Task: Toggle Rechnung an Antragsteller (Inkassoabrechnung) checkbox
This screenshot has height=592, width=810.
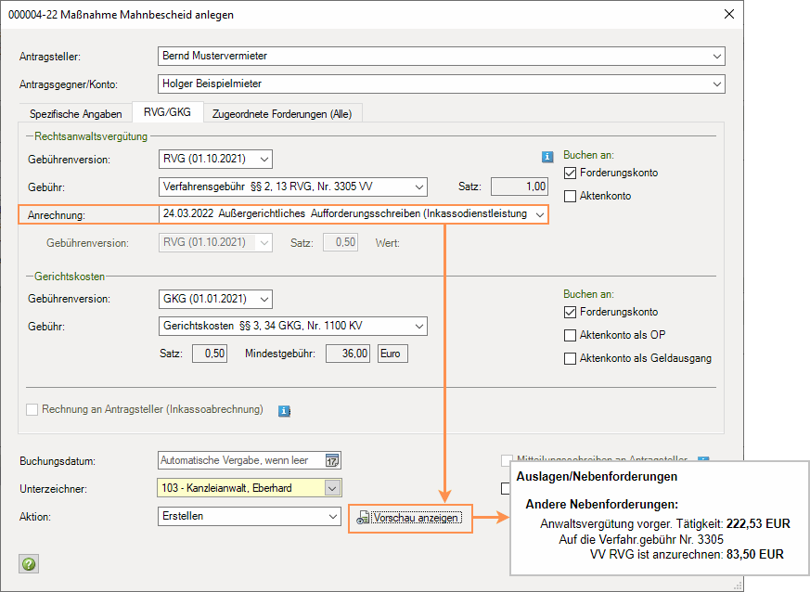Action: pyautogui.click(x=32, y=409)
